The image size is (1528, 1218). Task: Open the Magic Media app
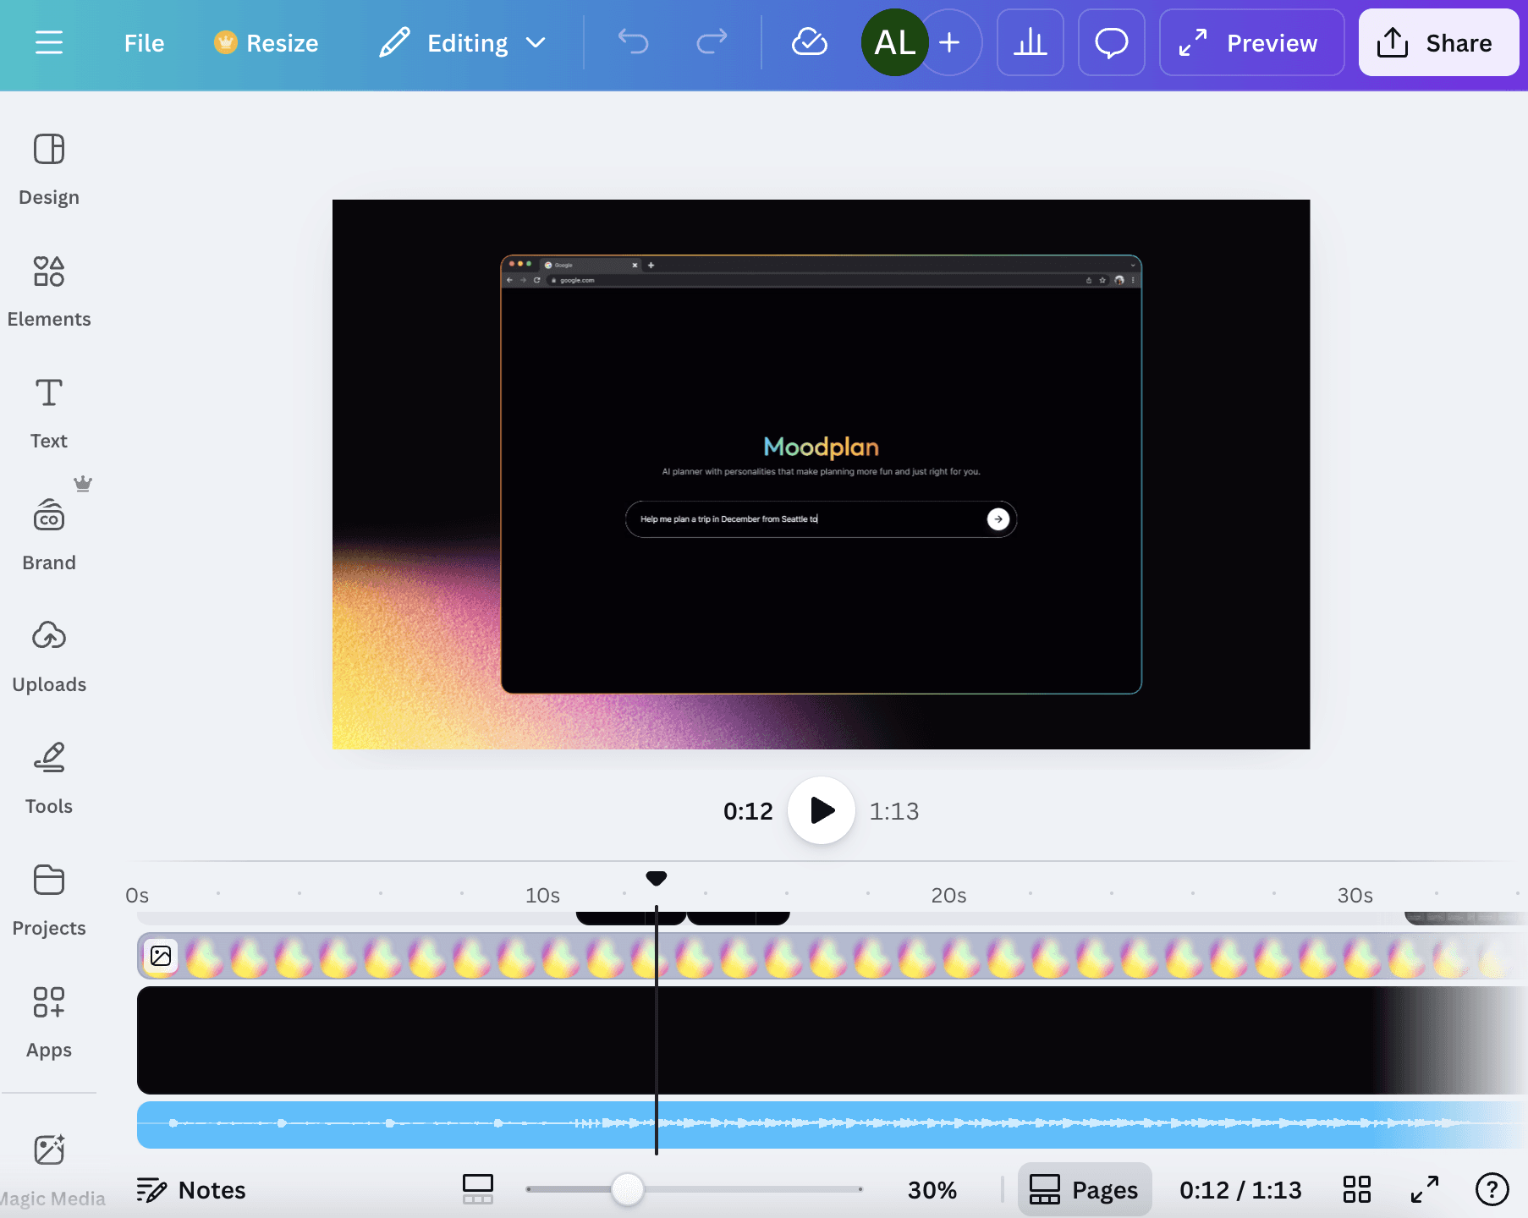(x=49, y=1170)
